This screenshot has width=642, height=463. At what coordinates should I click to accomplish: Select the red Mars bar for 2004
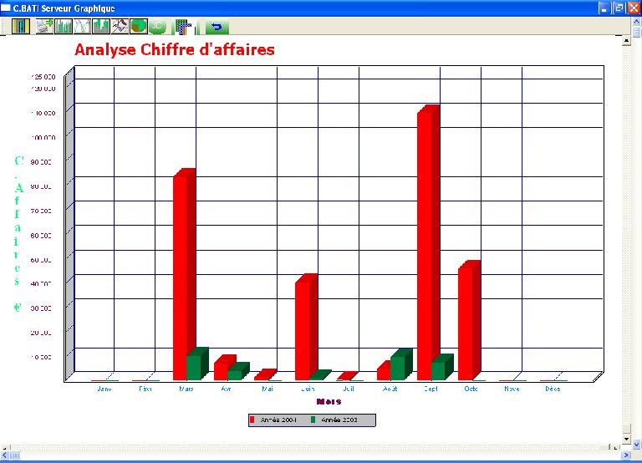tap(181, 276)
